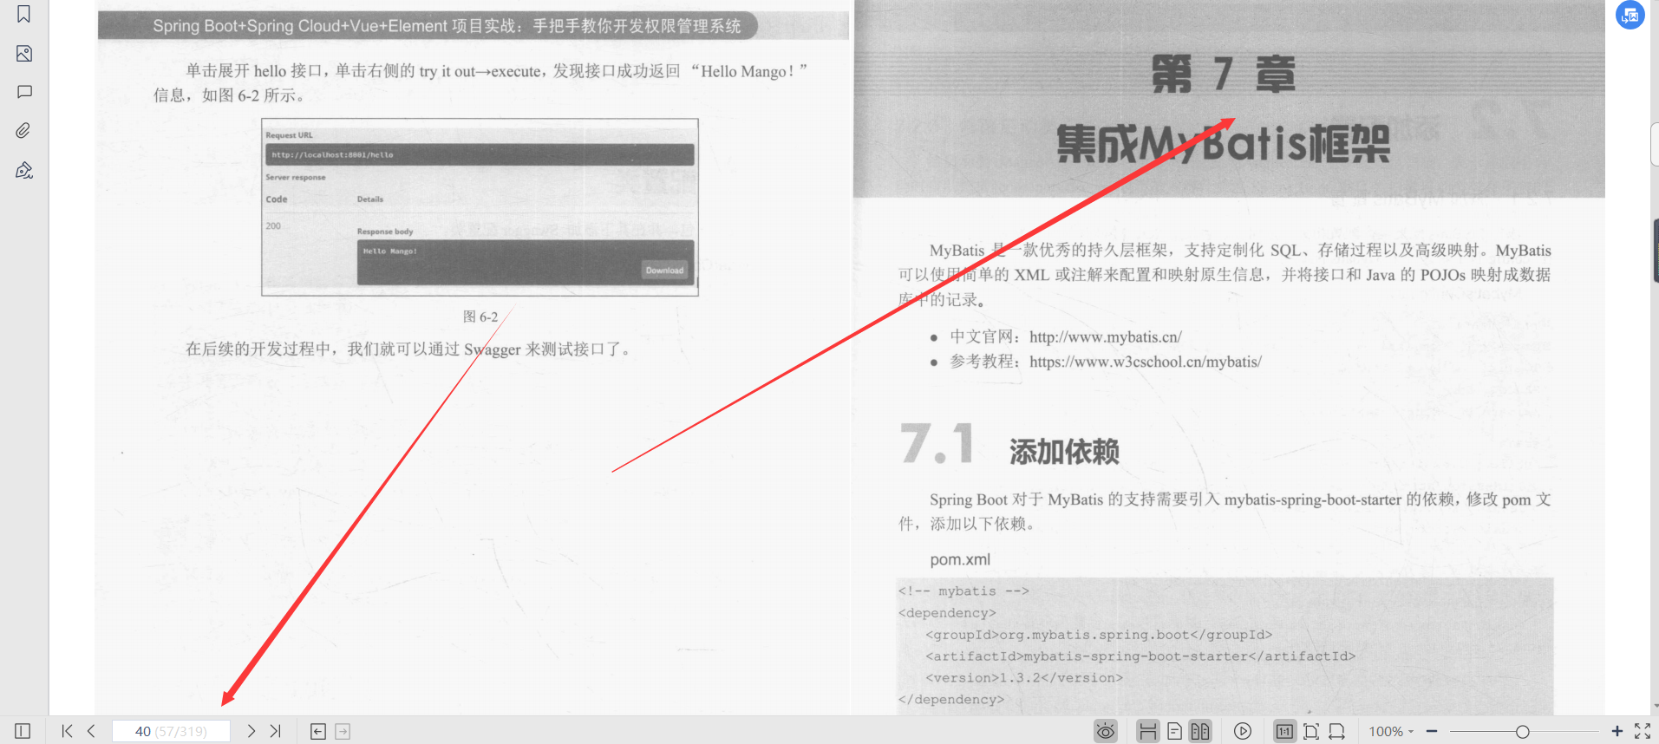1659x744 pixels.
Task: Go to first page
Action: tap(67, 731)
